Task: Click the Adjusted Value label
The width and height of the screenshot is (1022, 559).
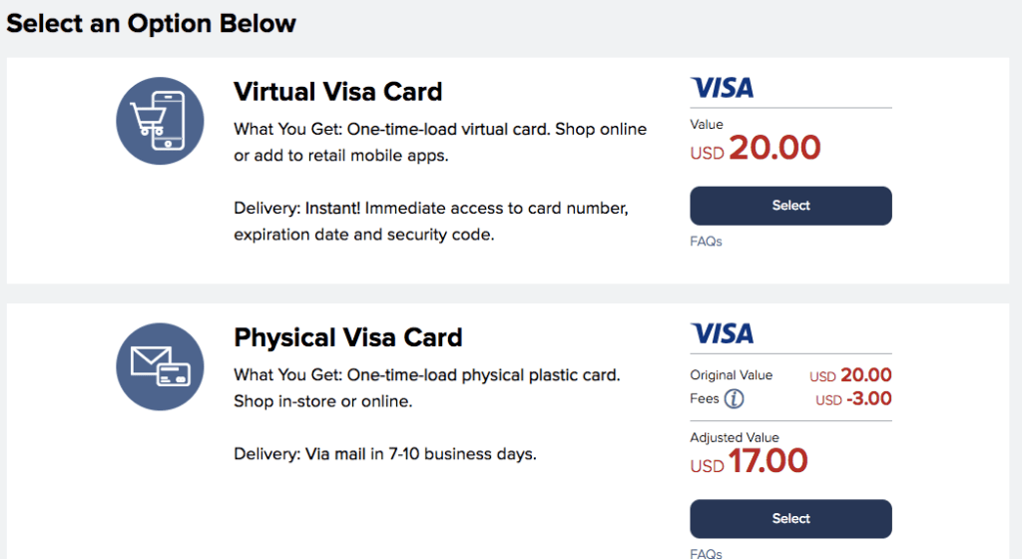Action: 735,438
